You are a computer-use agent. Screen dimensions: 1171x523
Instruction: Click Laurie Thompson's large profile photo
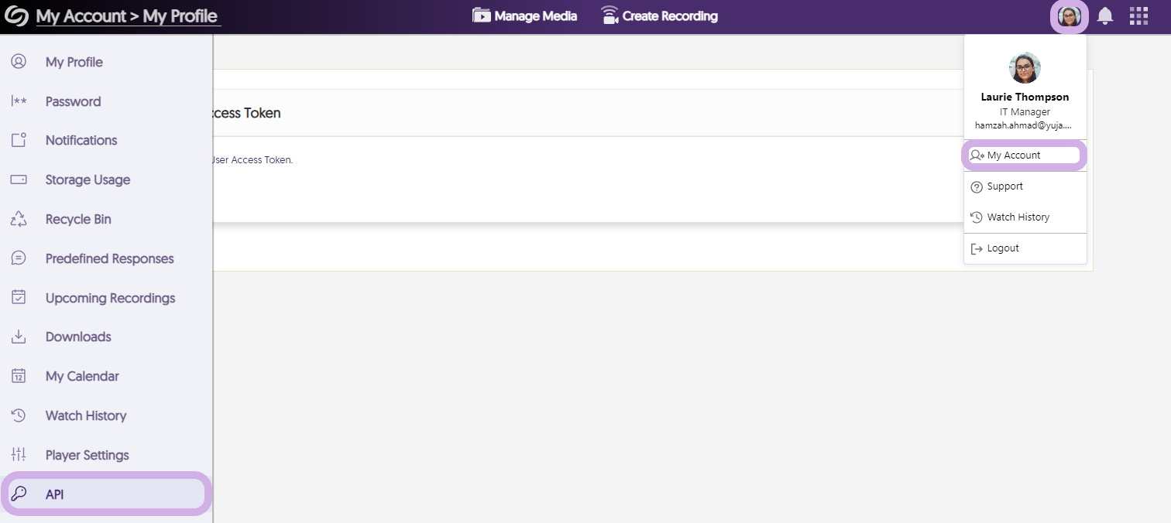tap(1025, 68)
